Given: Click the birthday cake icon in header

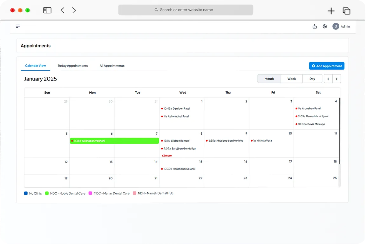Looking at the screenshot, I should coord(315,26).
